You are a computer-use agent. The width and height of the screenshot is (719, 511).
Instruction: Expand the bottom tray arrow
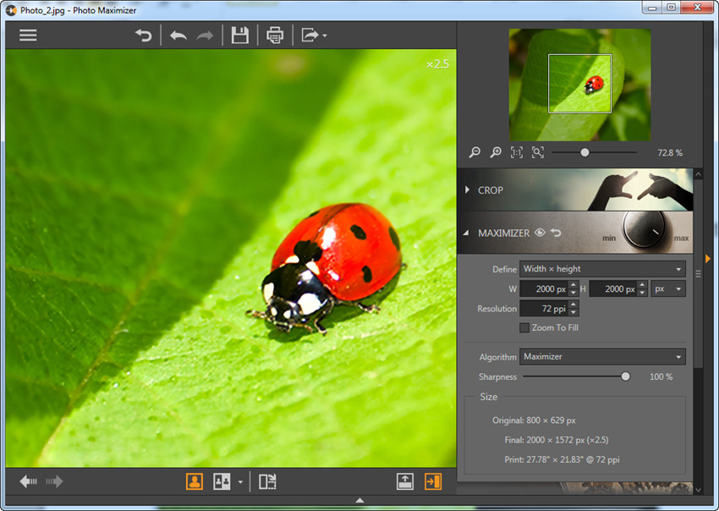pos(360,501)
